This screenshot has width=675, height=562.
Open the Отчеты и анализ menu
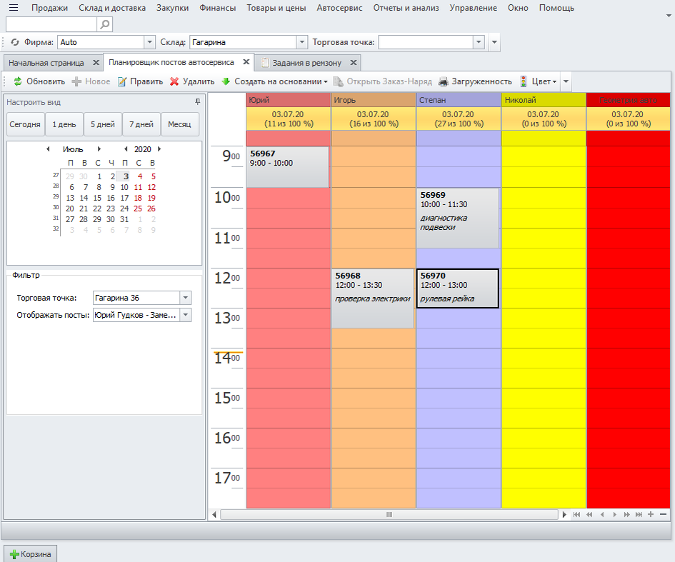pyautogui.click(x=406, y=8)
